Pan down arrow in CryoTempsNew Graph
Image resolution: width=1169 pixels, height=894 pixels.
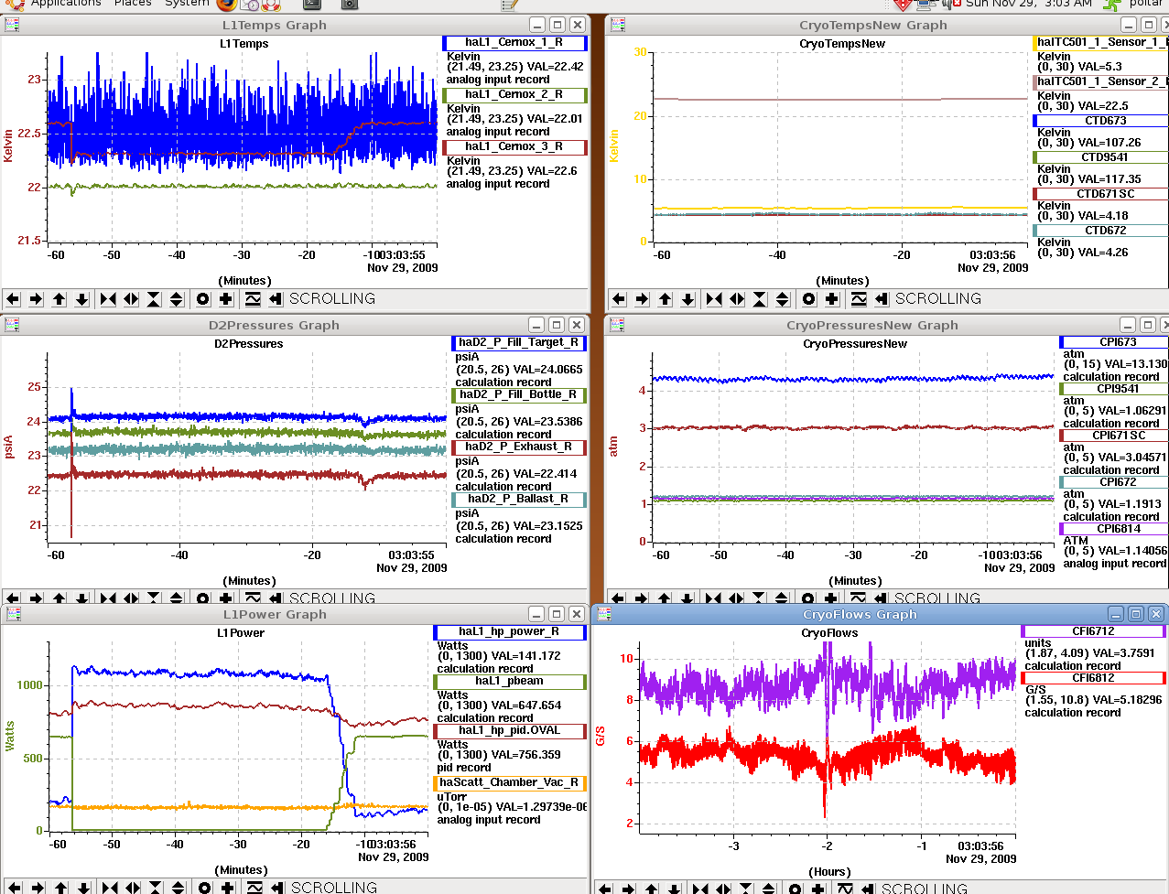point(688,299)
